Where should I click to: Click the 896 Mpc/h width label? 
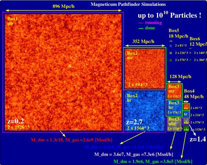pyautogui.click(x=63, y=6)
